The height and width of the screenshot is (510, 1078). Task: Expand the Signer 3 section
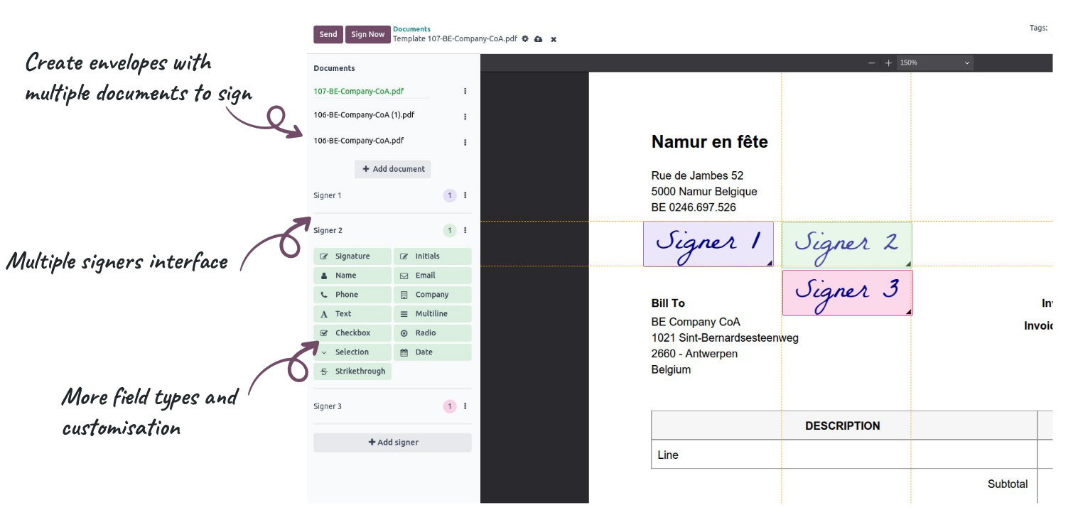(x=328, y=406)
